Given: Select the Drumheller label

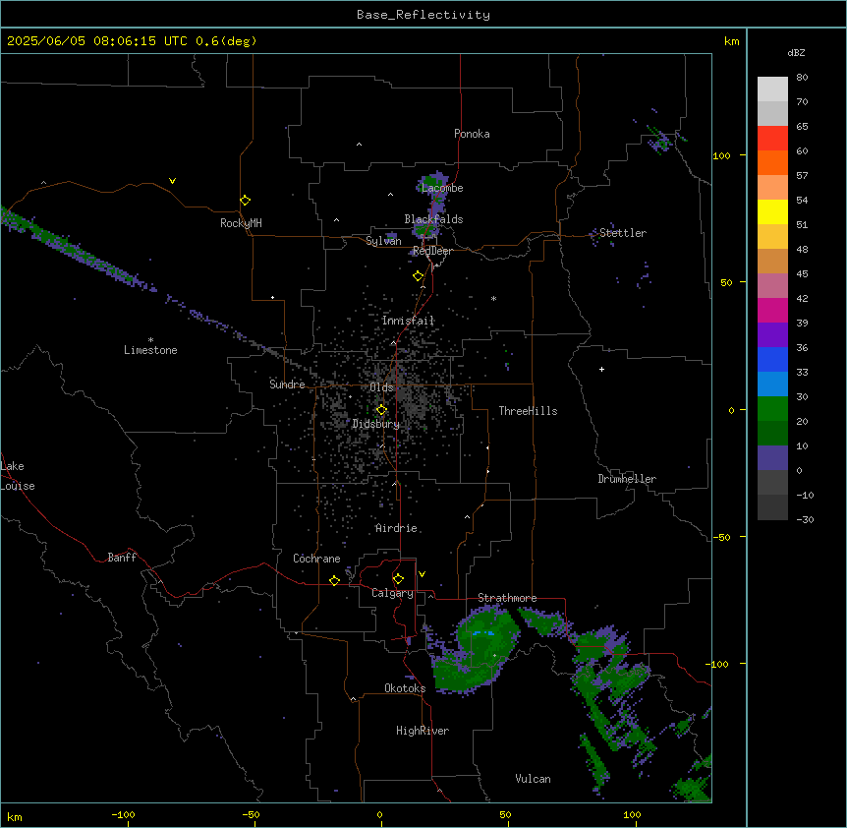Looking at the screenshot, I should (627, 479).
